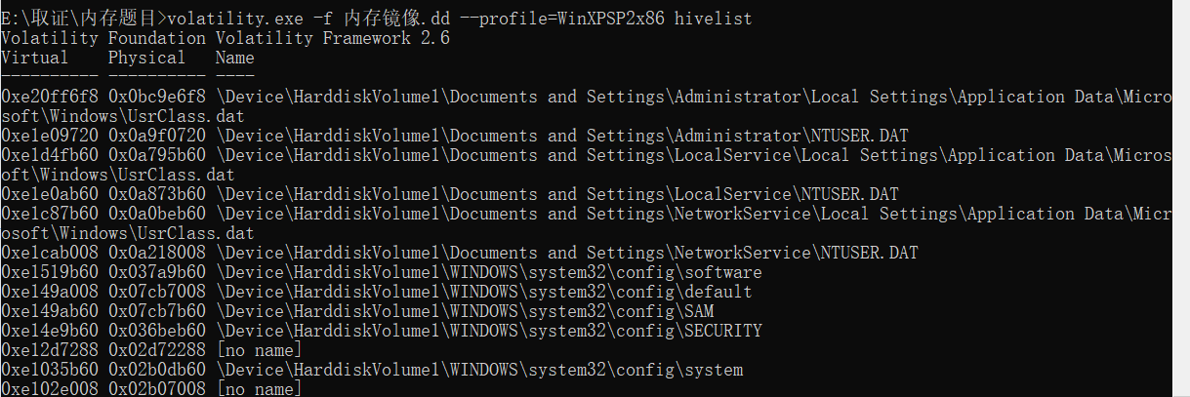The image size is (1190, 397).
Task: Click the "Name" column header
Action: tap(235, 58)
